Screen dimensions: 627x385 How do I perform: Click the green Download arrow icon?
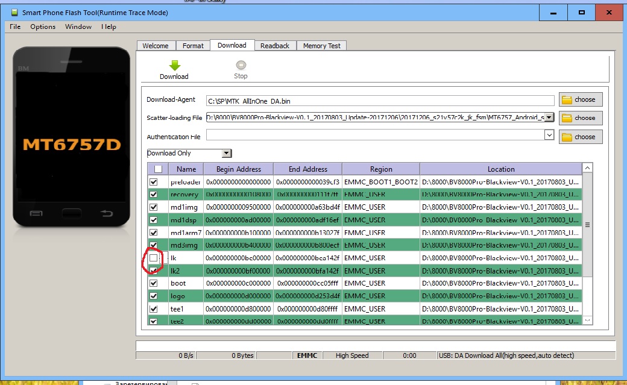tap(175, 65)
